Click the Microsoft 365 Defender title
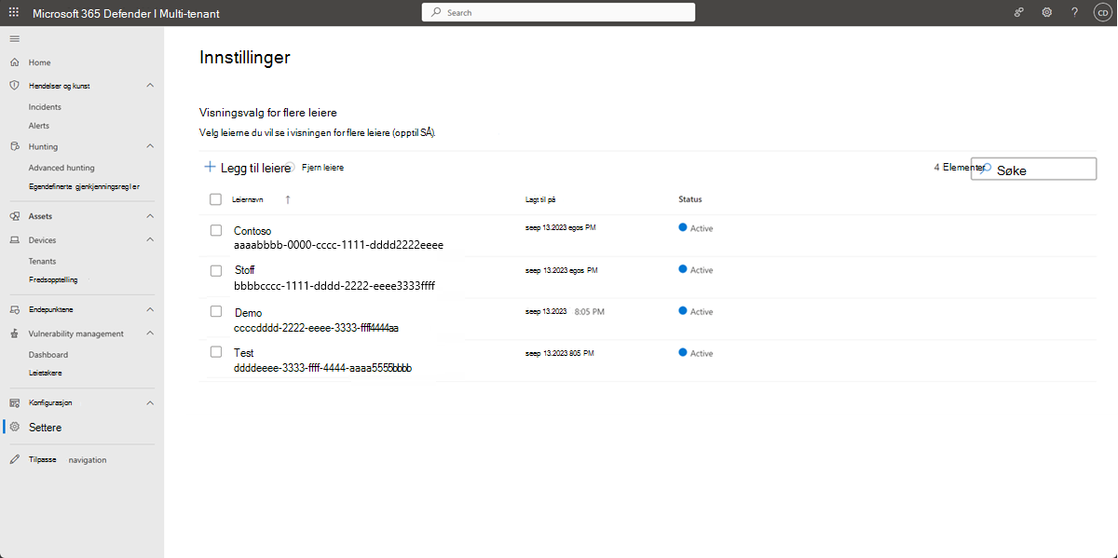 (x=126, y=13)
